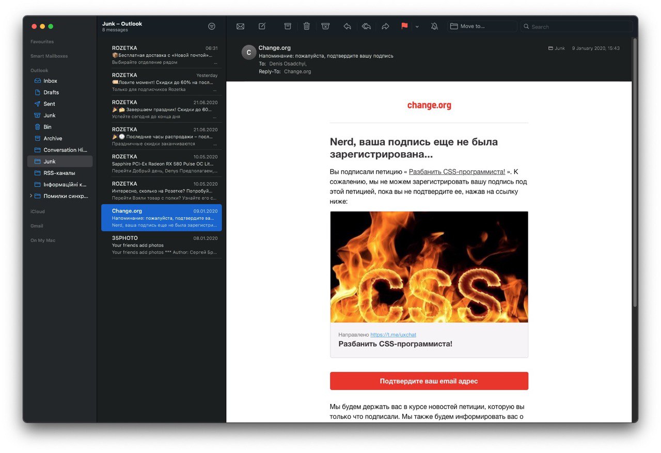Click the Smart Mailboxes section header
Image resolution: width=661 pixels, height=453 pixels.
click(x=49, y=56)
